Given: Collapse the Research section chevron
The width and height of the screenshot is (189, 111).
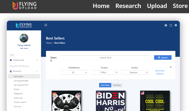Looking at the screenshot, I should [37, 71].
